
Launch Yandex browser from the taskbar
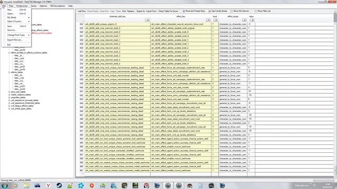pyautogui.click(x=48, y=185)
